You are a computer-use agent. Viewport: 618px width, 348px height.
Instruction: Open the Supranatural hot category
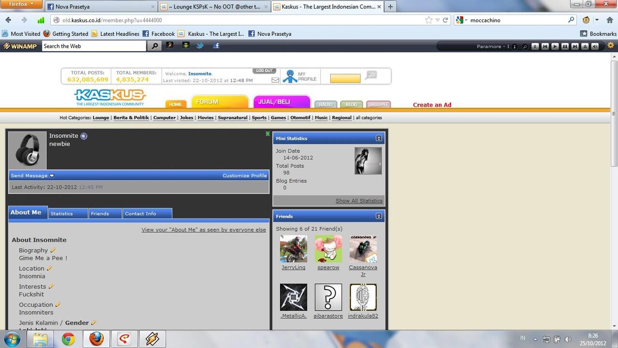[x=233, y=117]
